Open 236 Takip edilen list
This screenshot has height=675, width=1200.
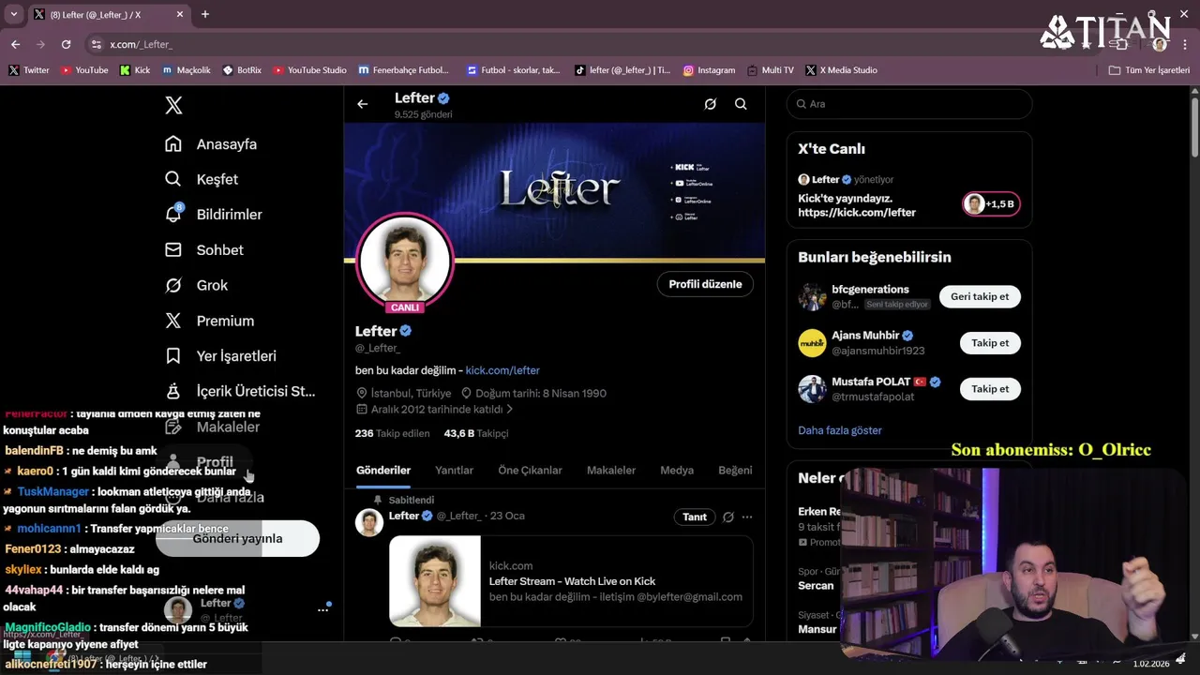392,433
